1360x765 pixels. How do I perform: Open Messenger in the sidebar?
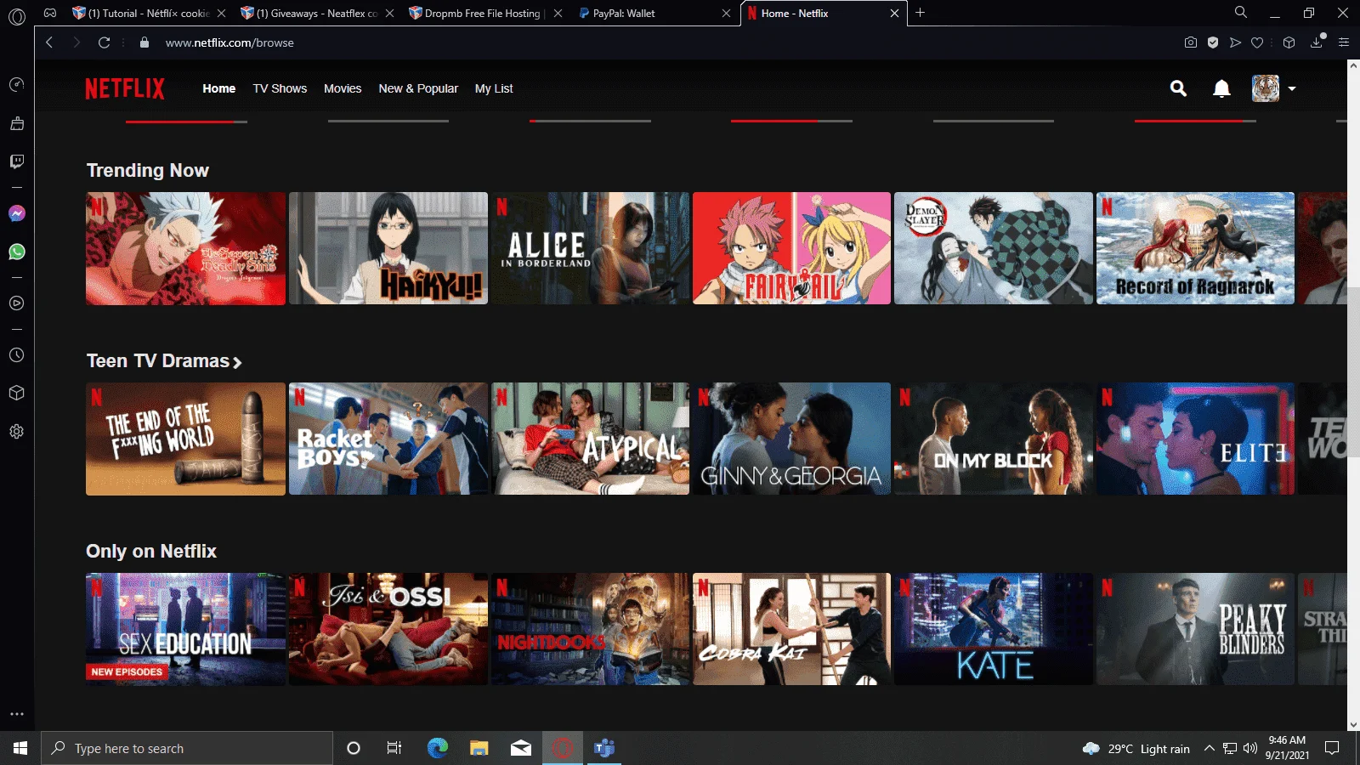(x=17, y=213)
